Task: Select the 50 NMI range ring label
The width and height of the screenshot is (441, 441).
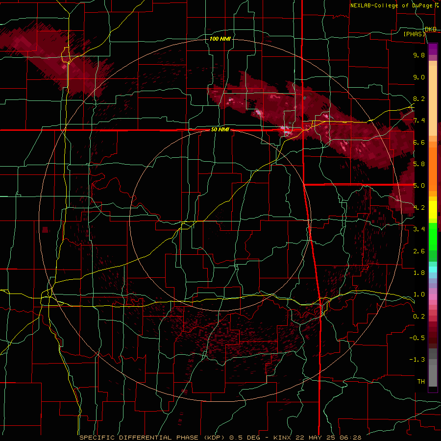Action: point(220,130)
